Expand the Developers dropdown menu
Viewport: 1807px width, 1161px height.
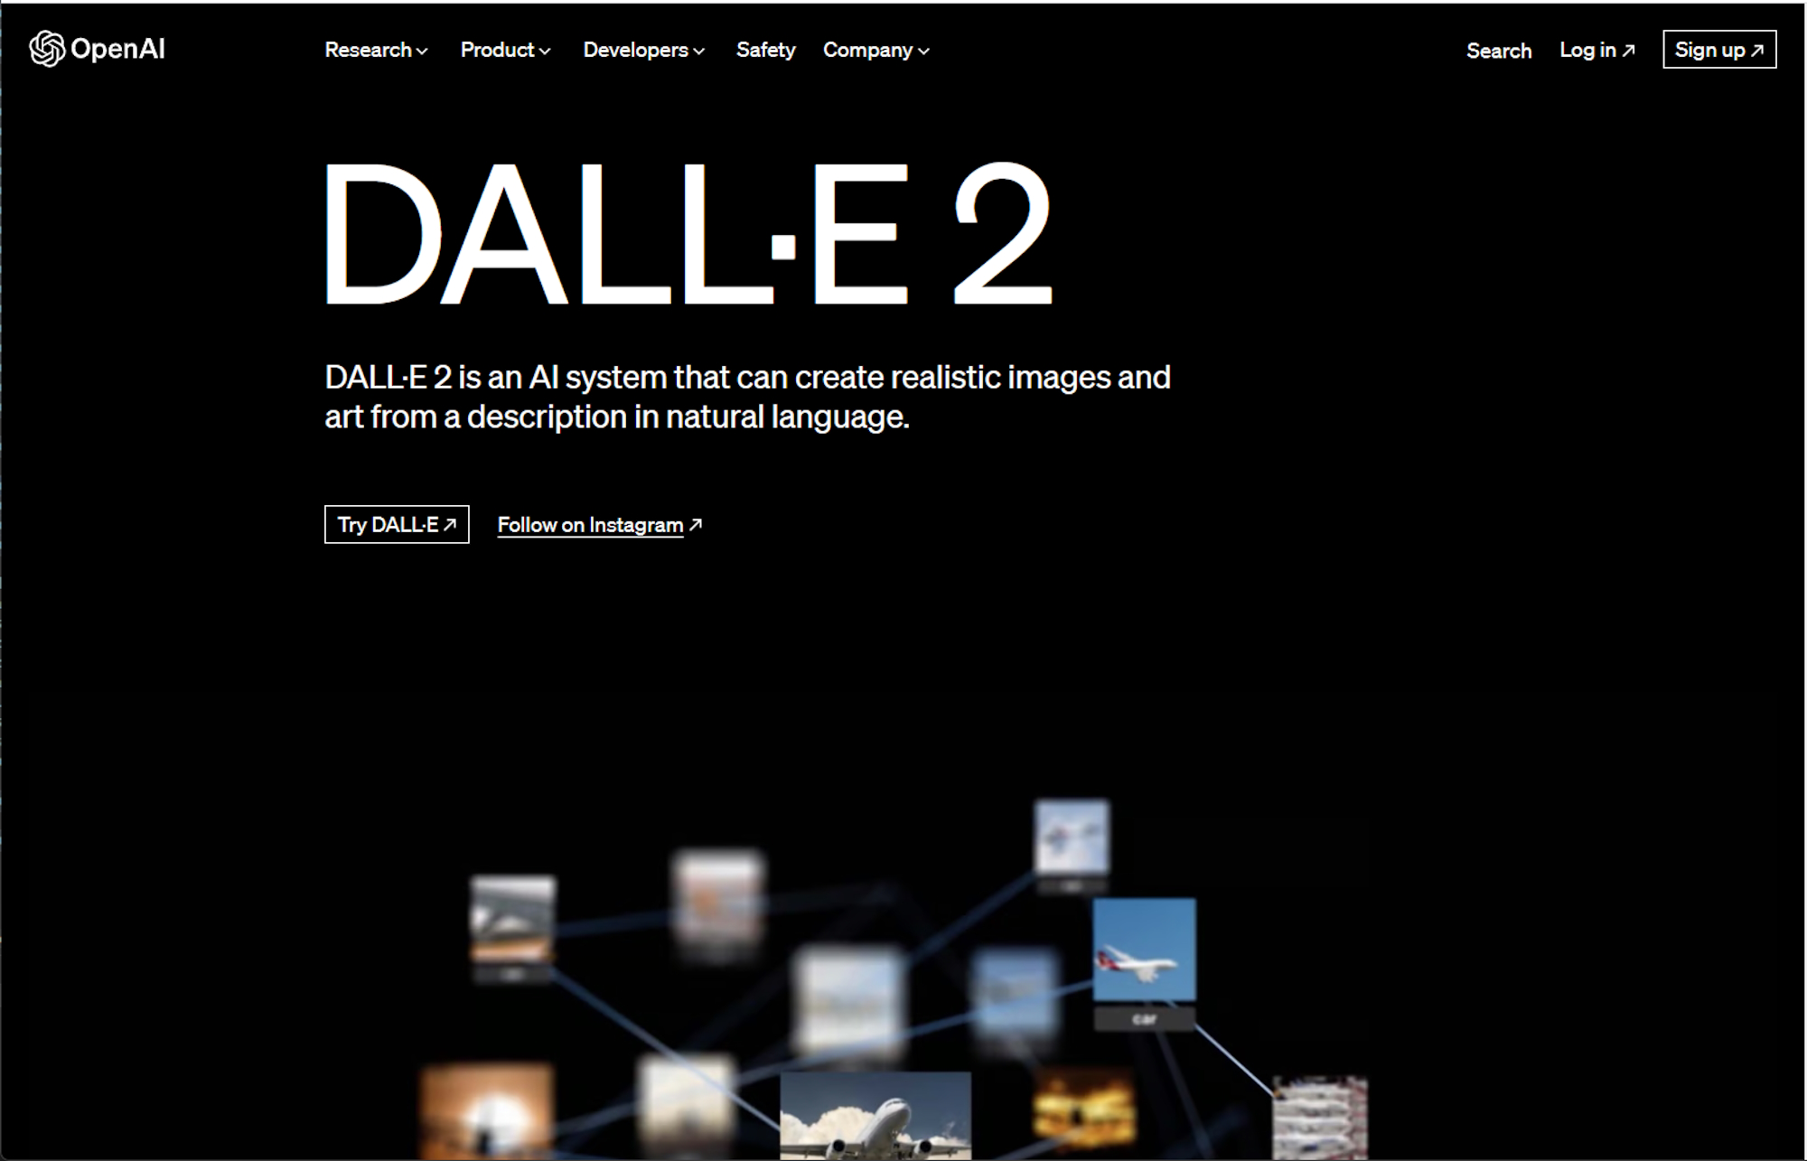click(x=641, y=50)
